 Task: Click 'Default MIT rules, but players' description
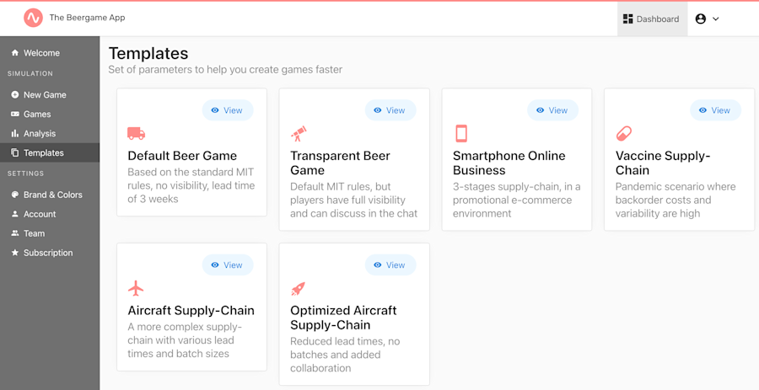click(x=354, y=200)
